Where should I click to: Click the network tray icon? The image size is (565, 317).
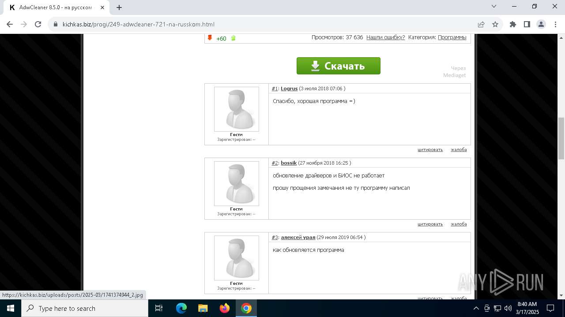(497, 308)
